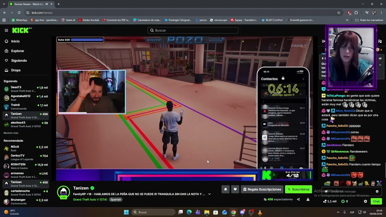This screenshot has width=386, height=217.
Task: Click the share stream icon
Action: coord(298,199)
